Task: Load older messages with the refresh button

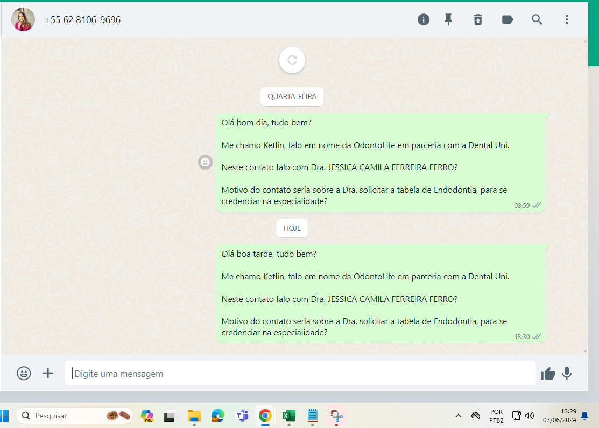Action: [x=292, y=60]
